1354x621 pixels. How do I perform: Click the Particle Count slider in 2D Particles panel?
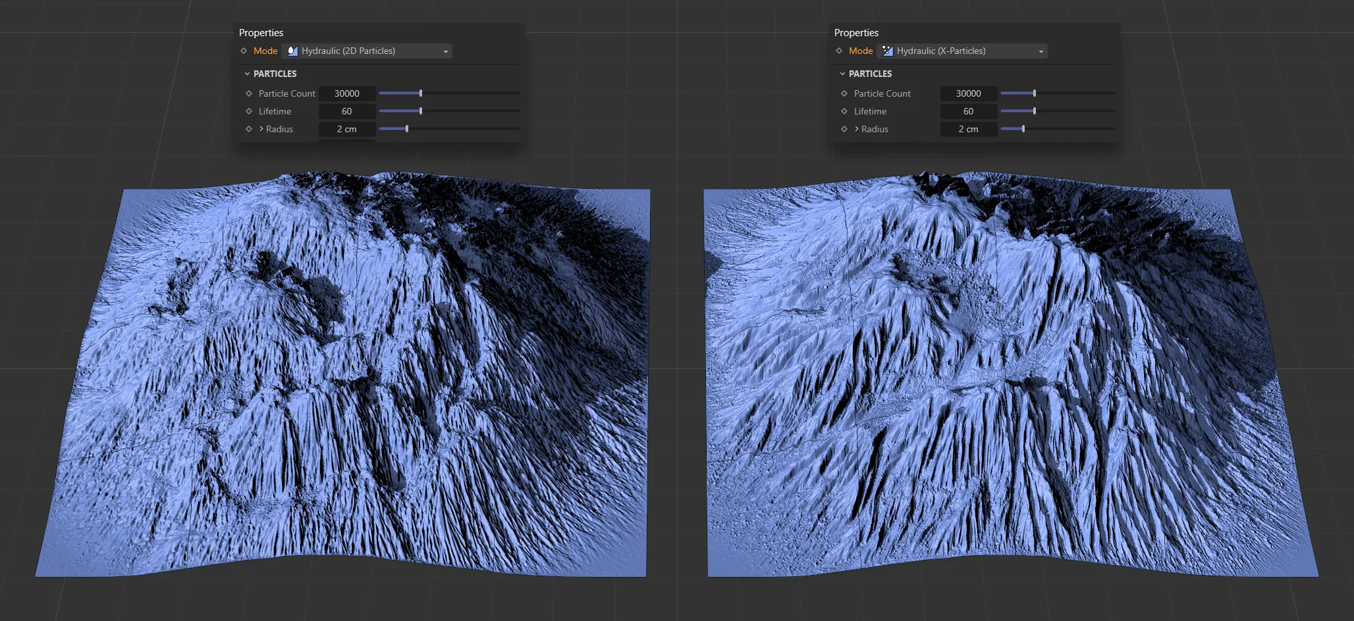[x=421, y=93]
